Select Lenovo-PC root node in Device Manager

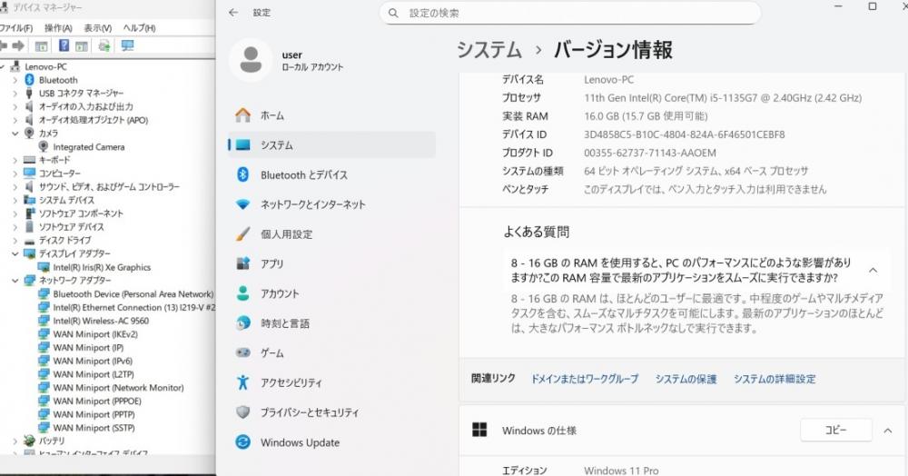pos(45,66)
